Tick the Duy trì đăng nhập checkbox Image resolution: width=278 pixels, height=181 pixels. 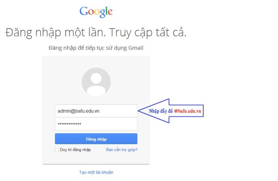click(x=57, y=150)
